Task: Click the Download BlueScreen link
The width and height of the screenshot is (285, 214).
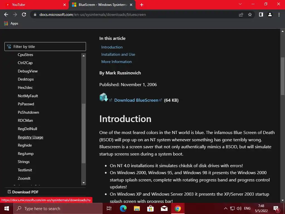Action: click(x=136, y=100)
